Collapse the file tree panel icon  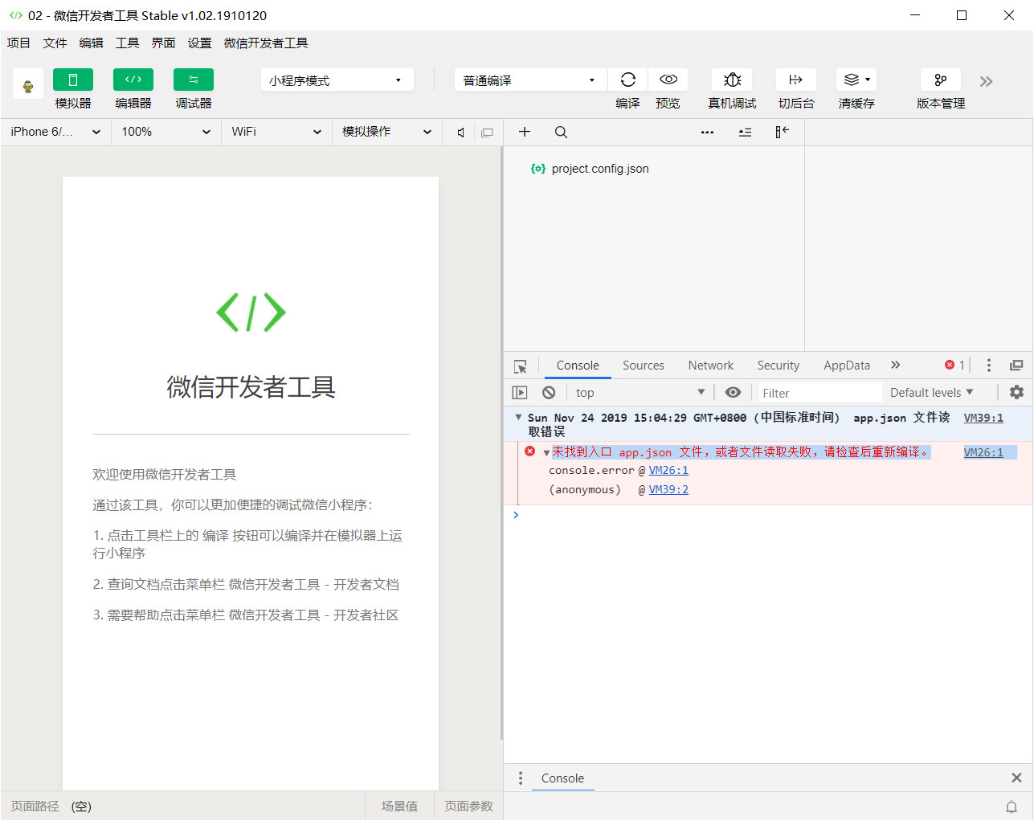coord(783,132)
